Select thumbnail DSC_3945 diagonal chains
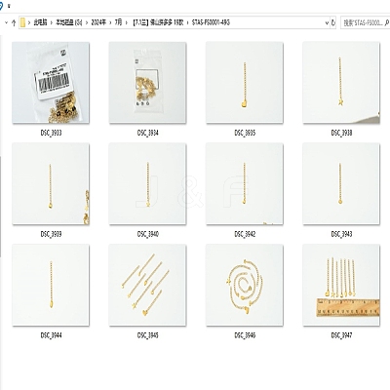 [x=147, y=286]
